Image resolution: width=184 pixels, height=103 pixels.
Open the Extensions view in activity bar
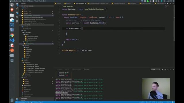[x=17, y=21]
